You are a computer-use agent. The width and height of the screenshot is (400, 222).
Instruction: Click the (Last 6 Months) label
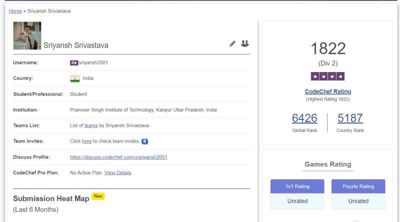coord(35,210)
